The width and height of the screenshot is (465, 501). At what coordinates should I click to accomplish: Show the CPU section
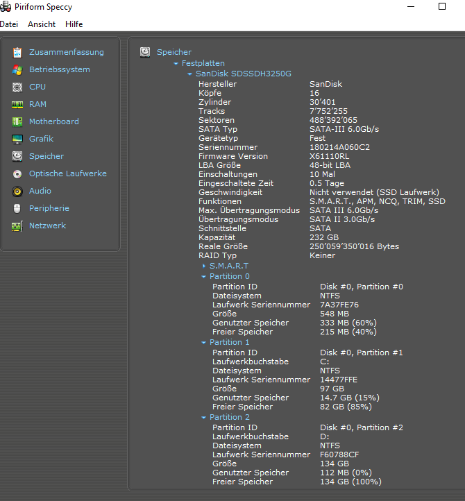coord(37,87)
